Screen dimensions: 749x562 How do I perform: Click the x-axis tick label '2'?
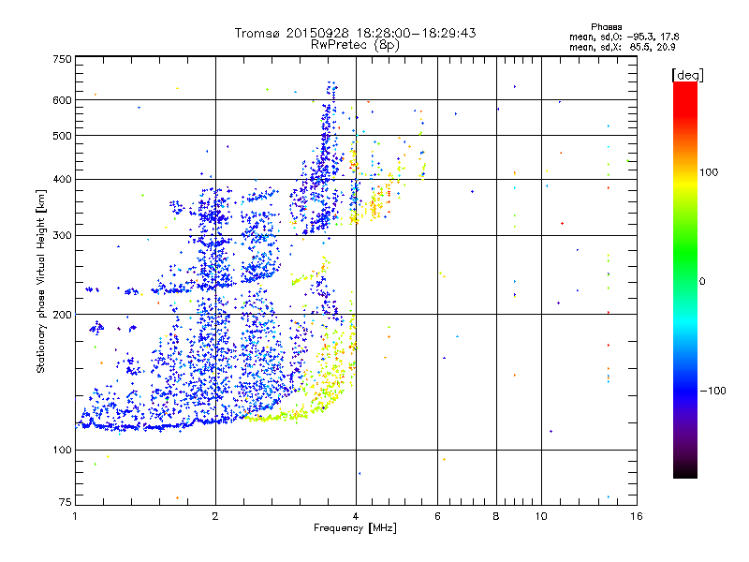[215, 516]
